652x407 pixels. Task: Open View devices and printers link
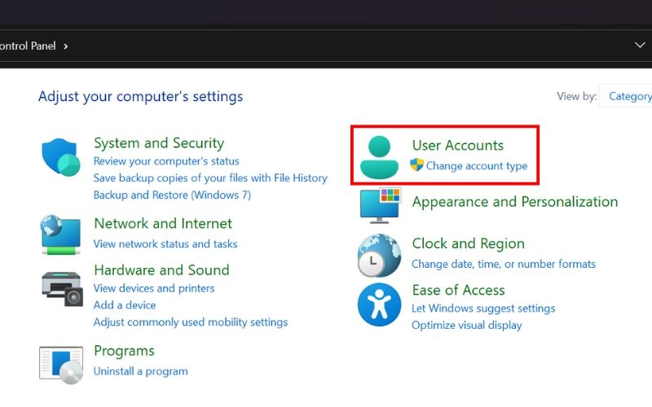point(154,288)
